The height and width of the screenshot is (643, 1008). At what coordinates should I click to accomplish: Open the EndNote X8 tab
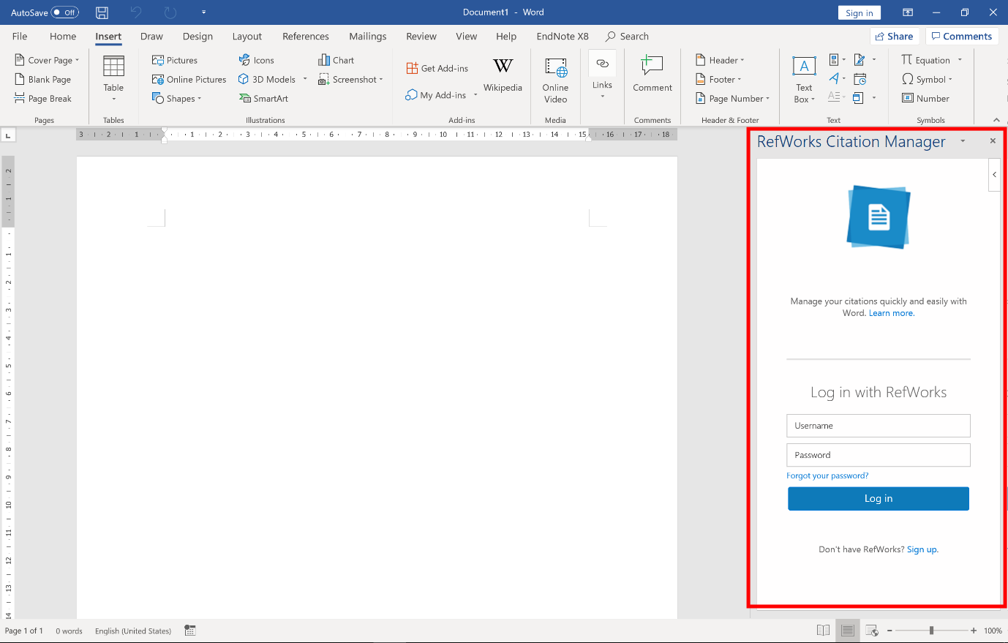563,37
